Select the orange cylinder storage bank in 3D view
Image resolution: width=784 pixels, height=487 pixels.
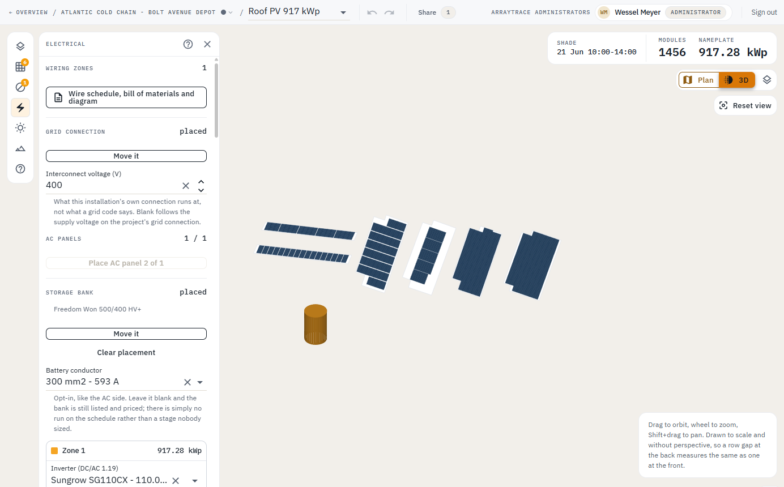(316, 324)
